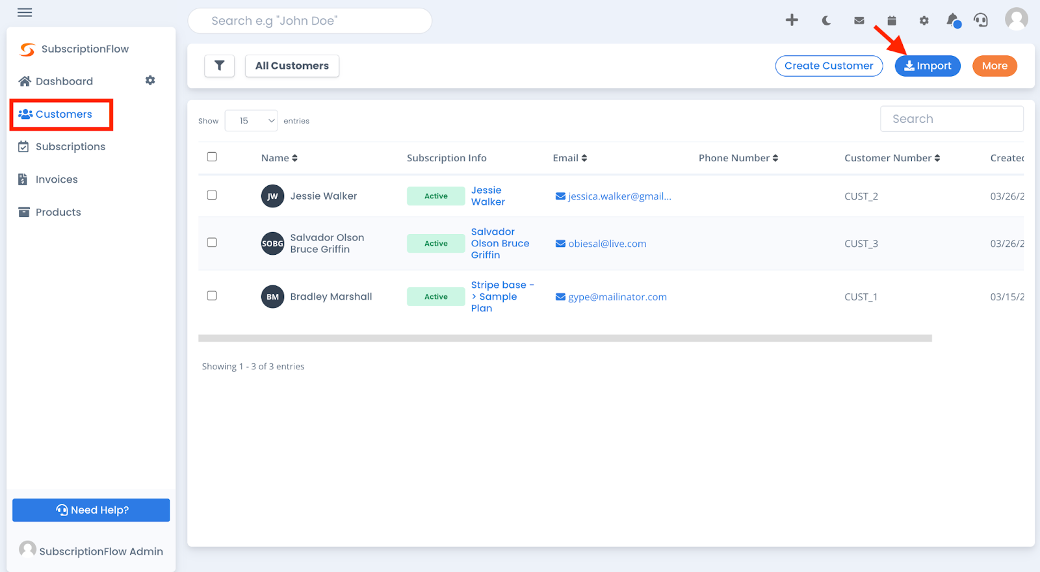Screen dimensions: 1040x572
Task: Open Salvador Olson Bruce Griffin subscription link
Action: coord(500,244)
